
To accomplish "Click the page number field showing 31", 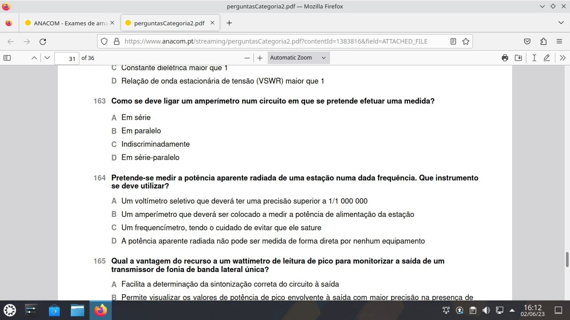I will [x=67, y=58].
